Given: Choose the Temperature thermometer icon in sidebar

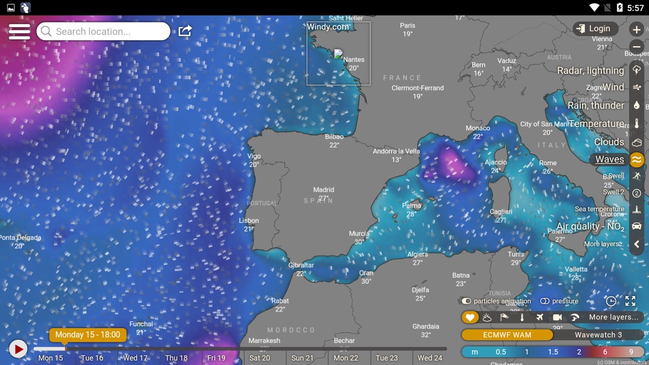Looking at the screenshot, I should [x=636, y=123].
